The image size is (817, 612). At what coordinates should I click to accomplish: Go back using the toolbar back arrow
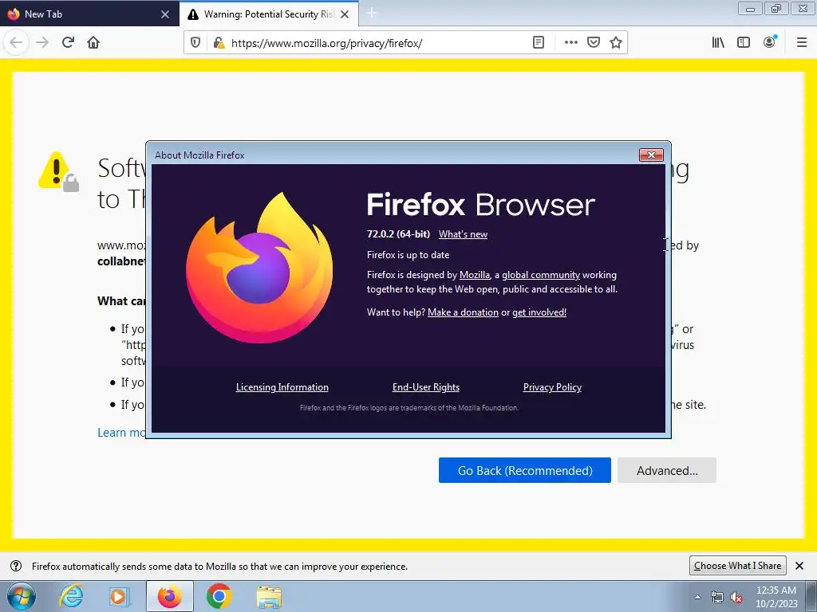[16, 42]
